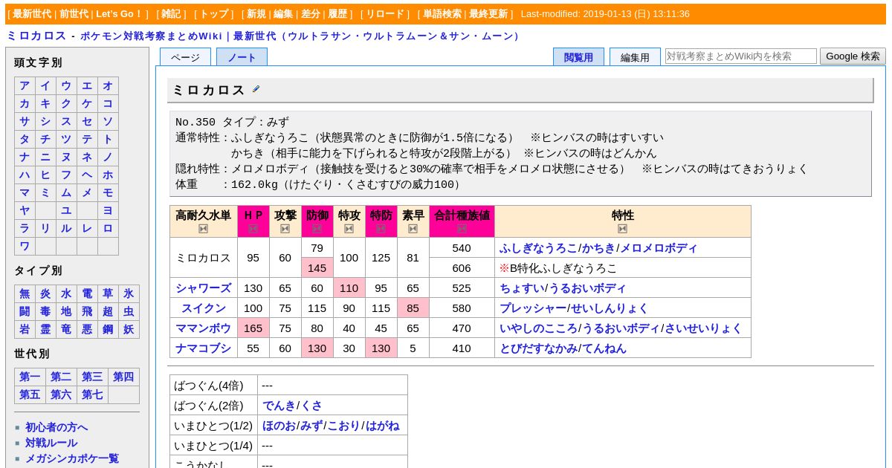Click 新規 in the top bar
The height and width of the screenshot is (468, 892).
[x=256, y=14]
